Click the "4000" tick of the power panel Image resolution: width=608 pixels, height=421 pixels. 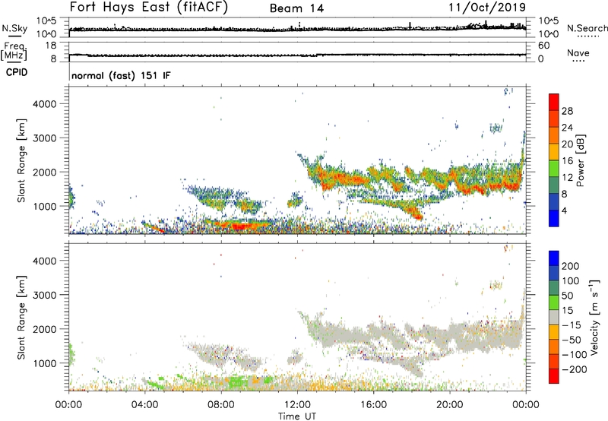coord(44,104)
